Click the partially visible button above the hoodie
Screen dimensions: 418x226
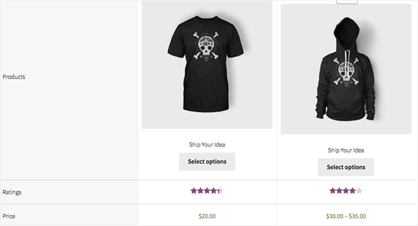coord(347,2)
